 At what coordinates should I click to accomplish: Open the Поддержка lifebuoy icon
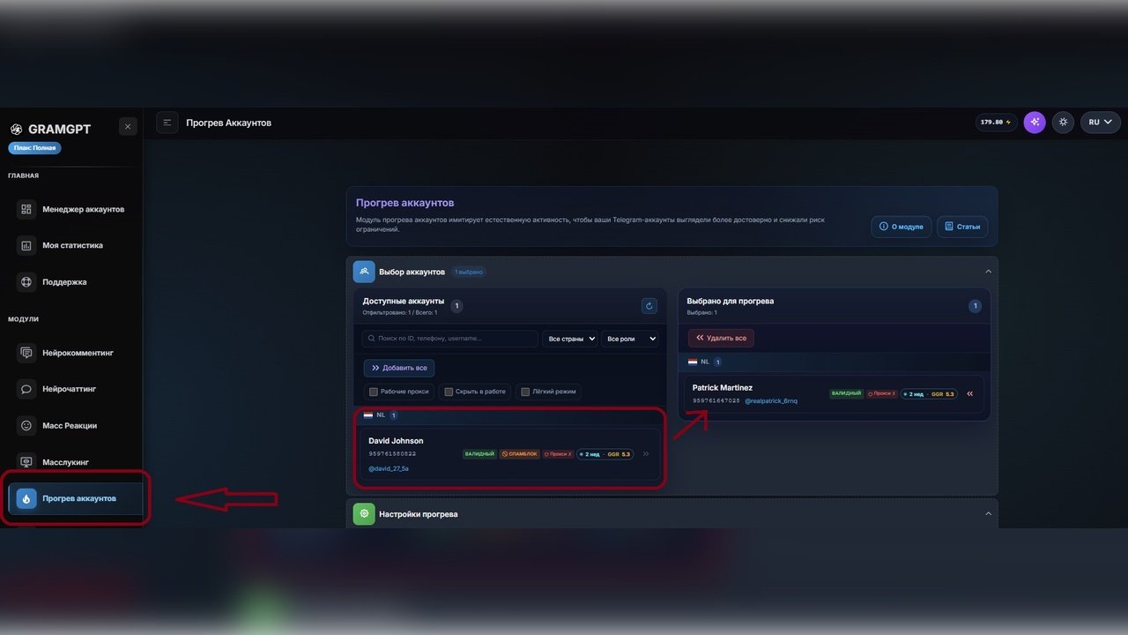(x=26, y=282)
